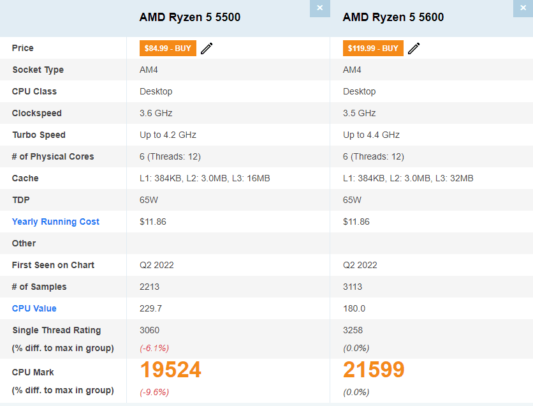The image size is (533, 406).
Task: Click CPU value 229.7
Action: pos(150,308)
